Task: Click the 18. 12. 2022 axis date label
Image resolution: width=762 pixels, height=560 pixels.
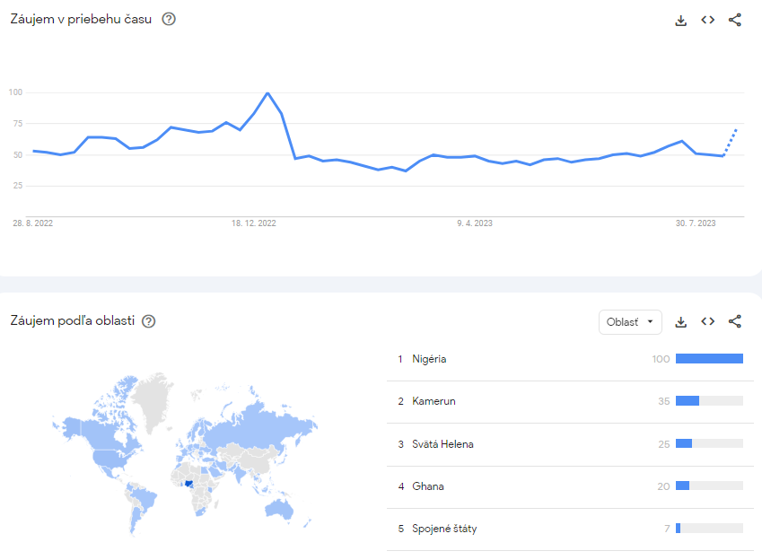Action: point(253,223)
